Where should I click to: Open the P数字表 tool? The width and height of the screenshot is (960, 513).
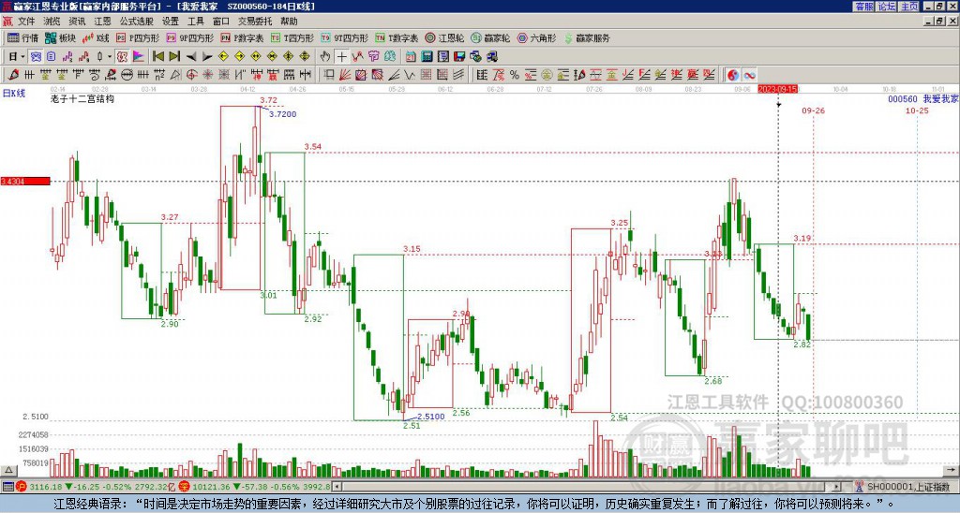click(x=243, y=37)
